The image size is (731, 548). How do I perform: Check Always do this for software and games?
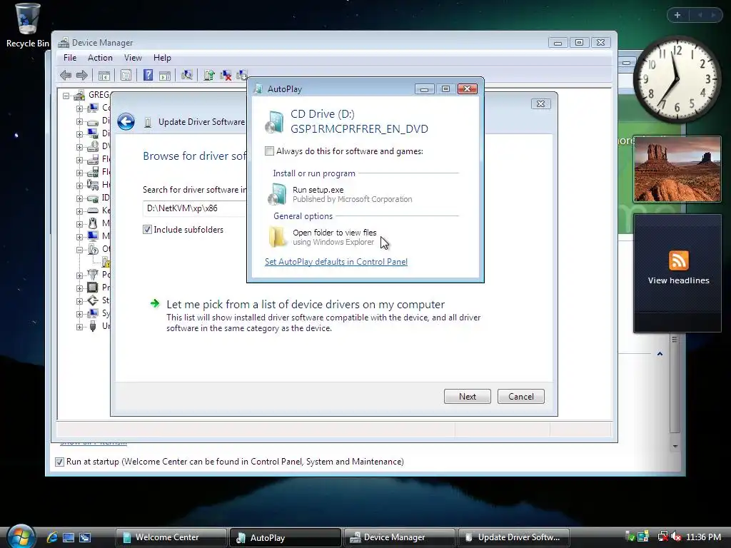tap(269, 151)
